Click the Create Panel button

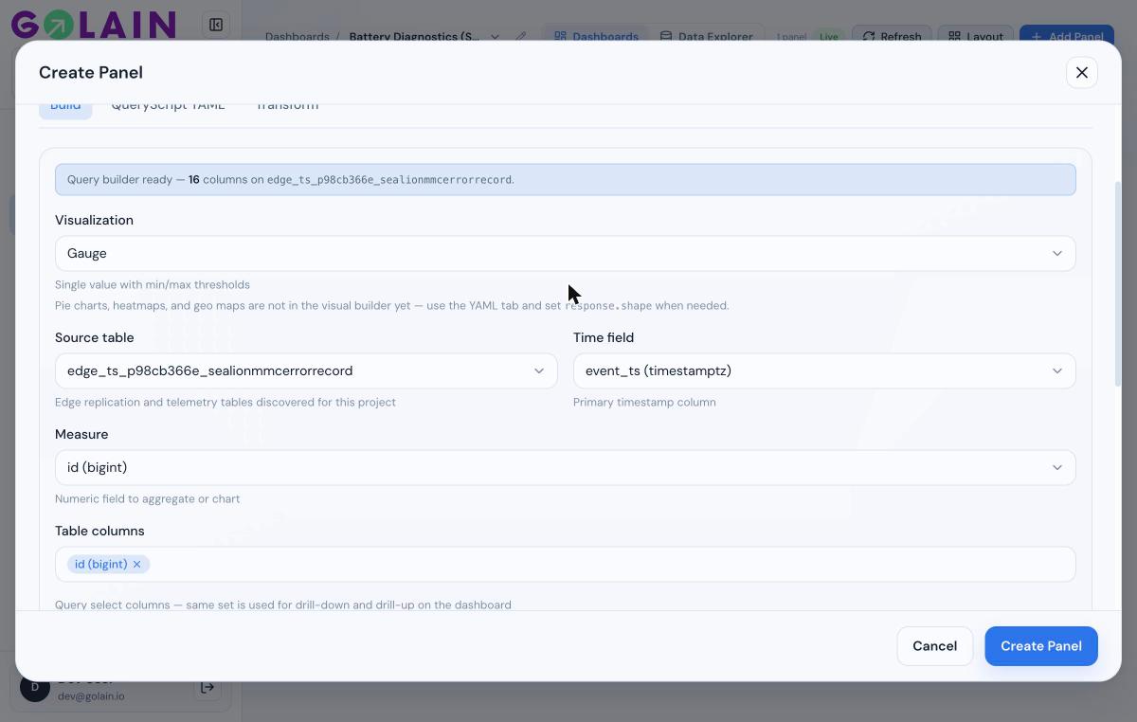[1040, 646]
